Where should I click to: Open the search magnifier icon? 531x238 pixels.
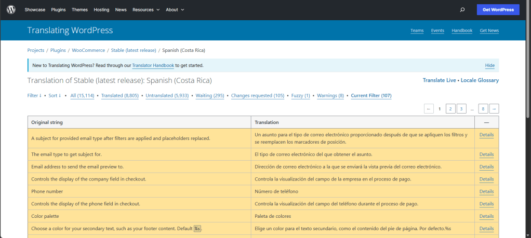462,10
